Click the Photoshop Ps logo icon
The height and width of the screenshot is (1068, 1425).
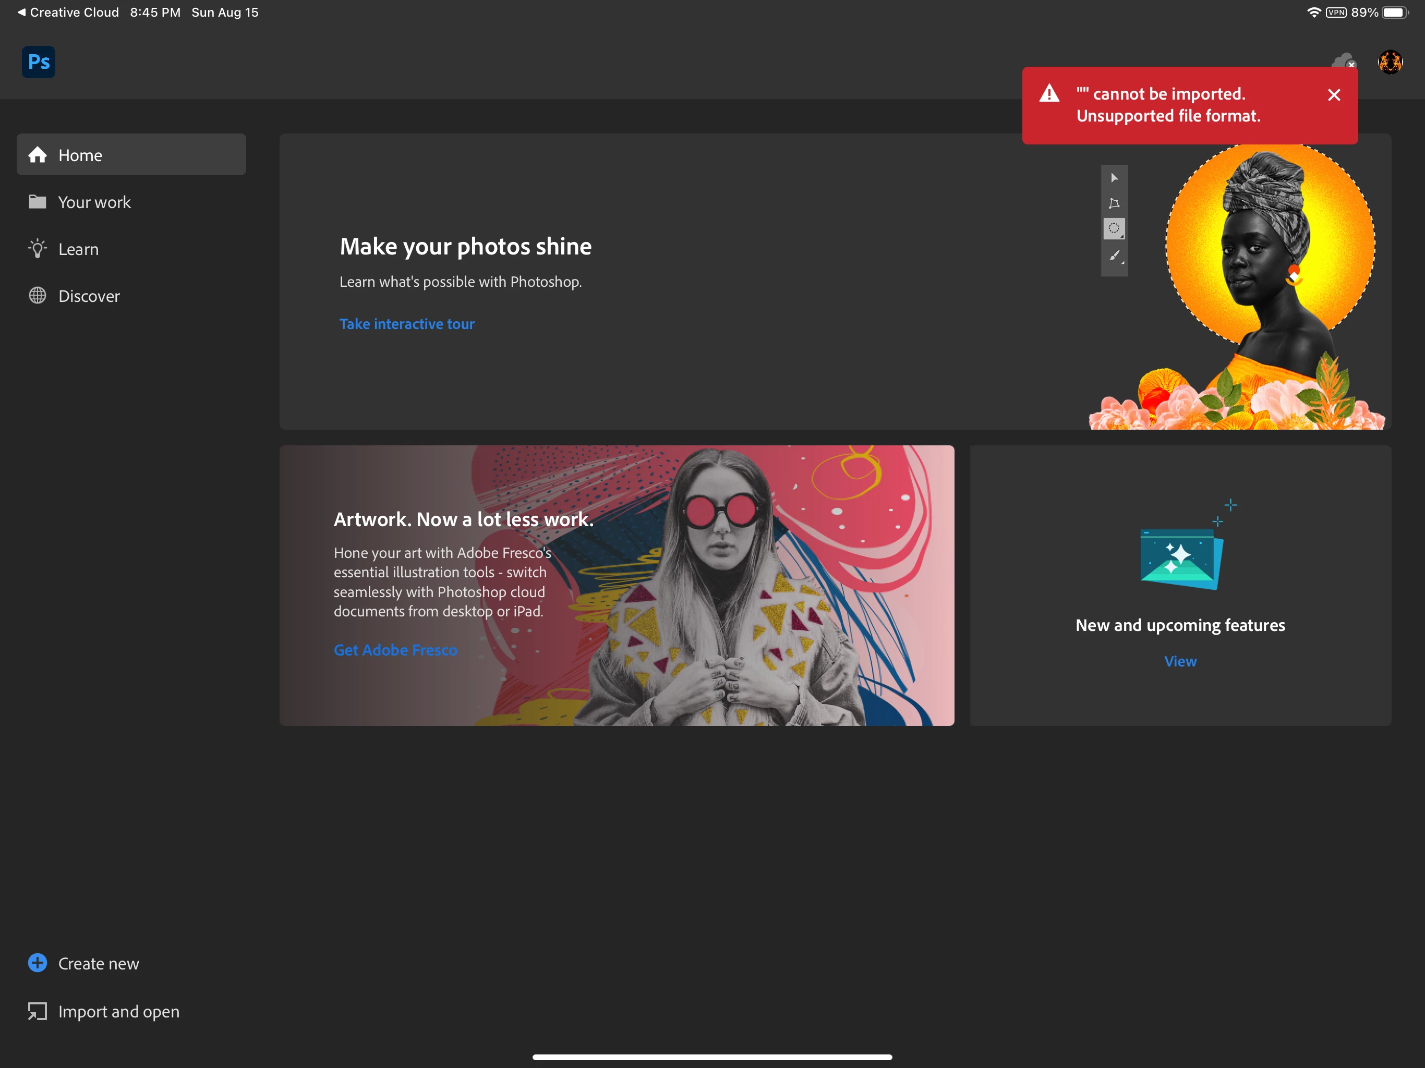[x=39, y=62]
